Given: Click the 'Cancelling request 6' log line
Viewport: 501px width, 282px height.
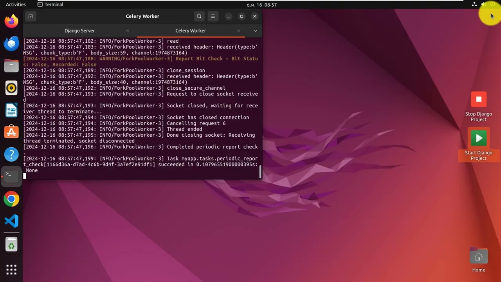Looking at the screenshot, I should click(124, 123).
